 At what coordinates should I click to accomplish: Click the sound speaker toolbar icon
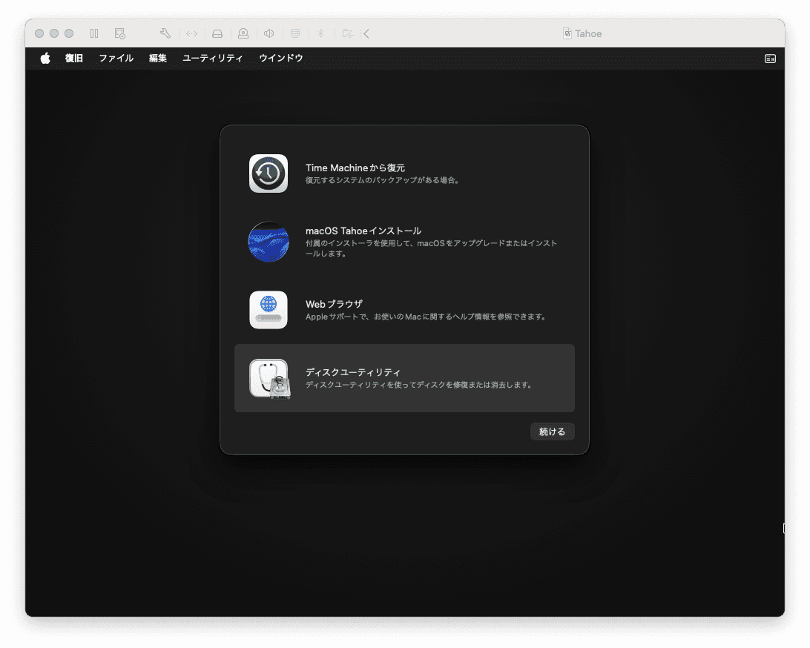(269, 33)
